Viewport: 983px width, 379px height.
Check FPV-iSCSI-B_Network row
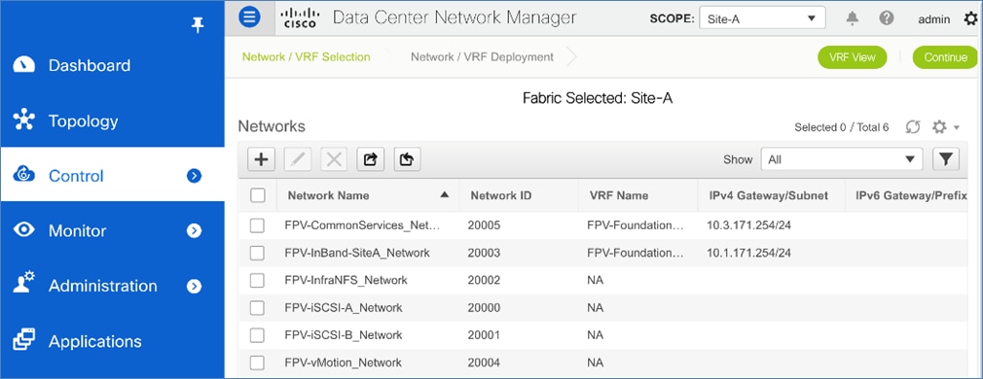[257, 335]
